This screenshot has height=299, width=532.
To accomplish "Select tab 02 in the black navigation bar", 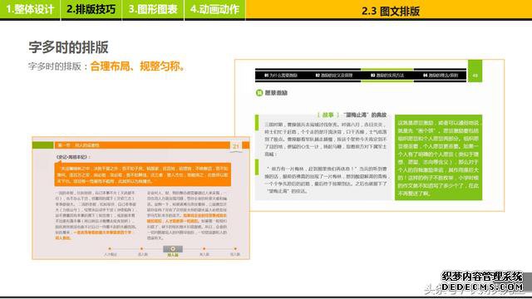I will pos(334,76).
